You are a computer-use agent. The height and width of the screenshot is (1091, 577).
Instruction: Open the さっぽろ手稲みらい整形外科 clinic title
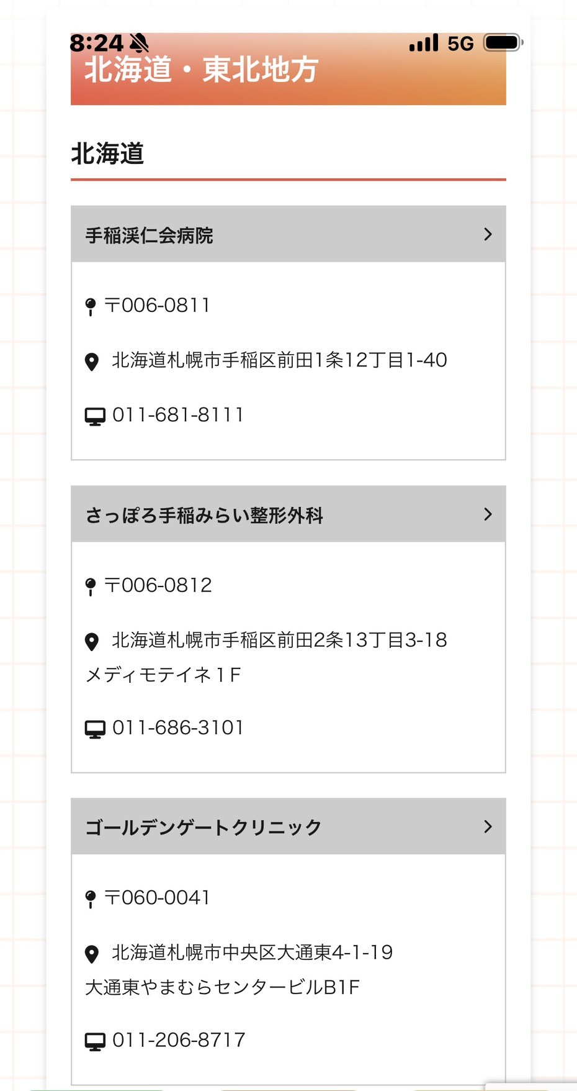(x=204, y=516)
